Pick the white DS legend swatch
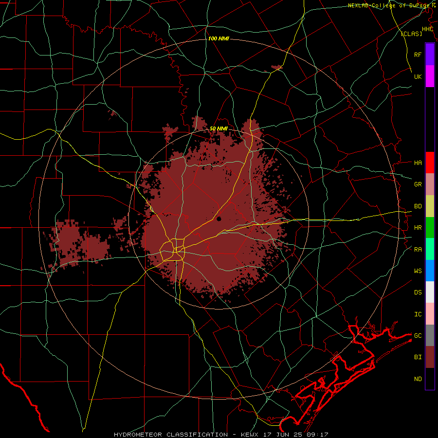This screenshot has width=438, height=438. click(x=430, y=292)
